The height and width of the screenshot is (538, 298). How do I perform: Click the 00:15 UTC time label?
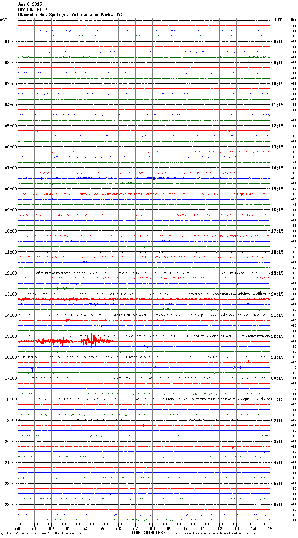click(277, 378)
